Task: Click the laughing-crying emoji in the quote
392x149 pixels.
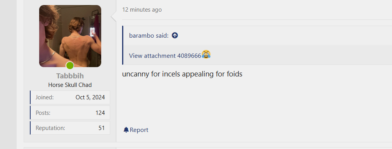Action: coord(206,54)
